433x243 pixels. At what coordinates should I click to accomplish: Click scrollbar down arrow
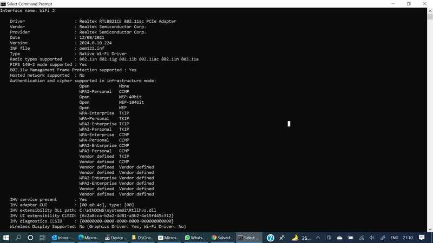[430, 229]
